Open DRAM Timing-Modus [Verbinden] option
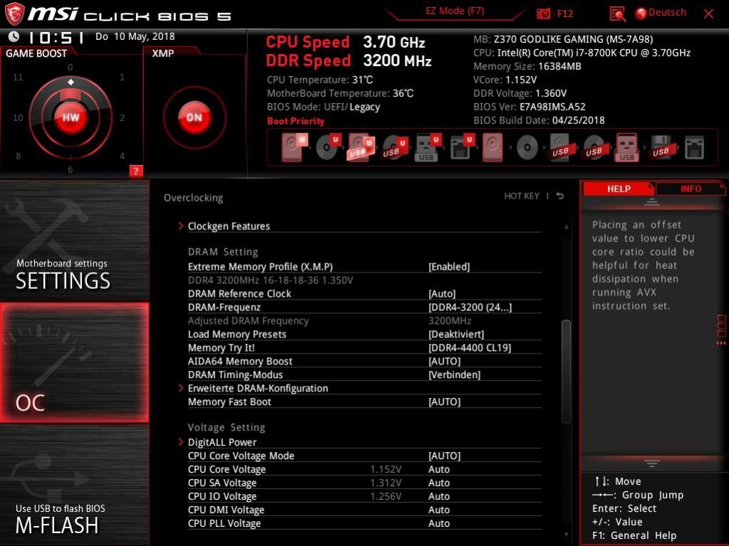This screenshot has width=729, height=546. tap(454, 374)
